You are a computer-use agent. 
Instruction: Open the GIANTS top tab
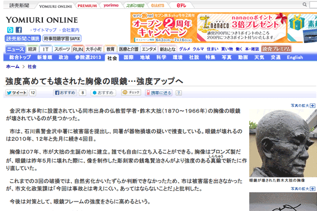[x=158, y=6]
